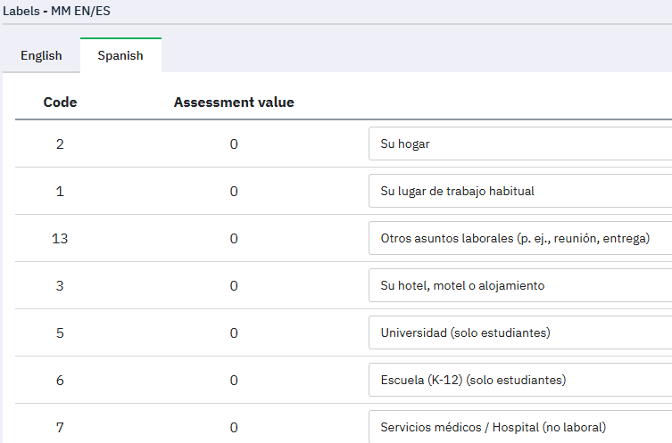Screen dimensions: 672x443
Task: Select the 'Universidad (solo estudiantes)' input
Action: point(519,332)
